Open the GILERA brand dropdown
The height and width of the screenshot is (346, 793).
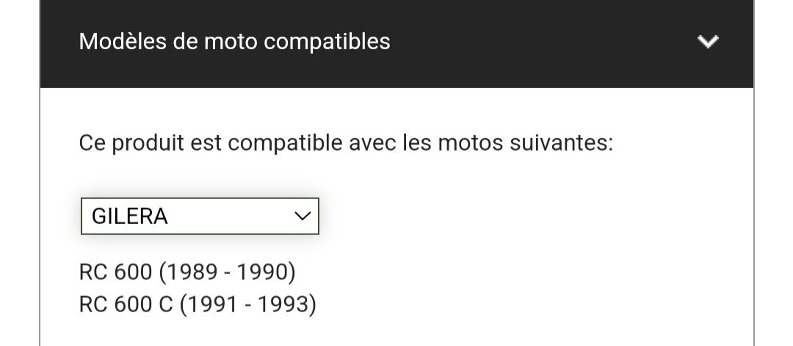pyautogui.click(x=200, y=216)
